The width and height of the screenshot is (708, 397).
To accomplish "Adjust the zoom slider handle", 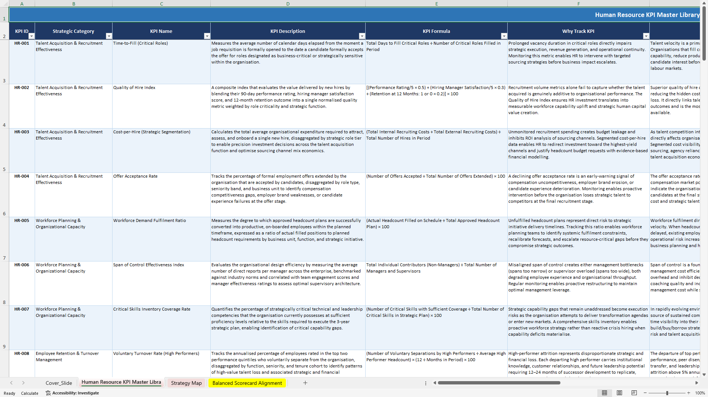I will click(667, 393).
